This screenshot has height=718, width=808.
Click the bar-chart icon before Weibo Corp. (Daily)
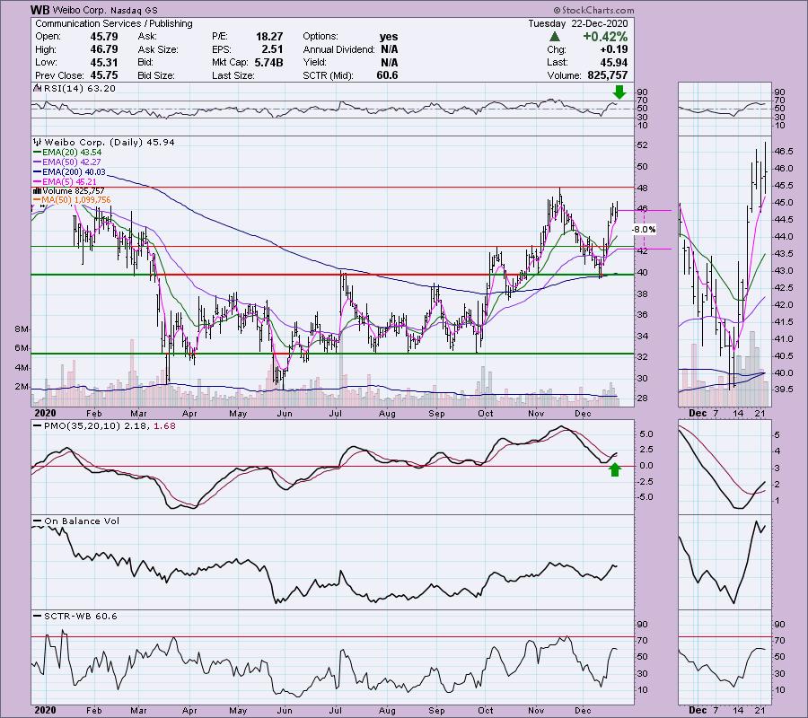pos(37,142)
